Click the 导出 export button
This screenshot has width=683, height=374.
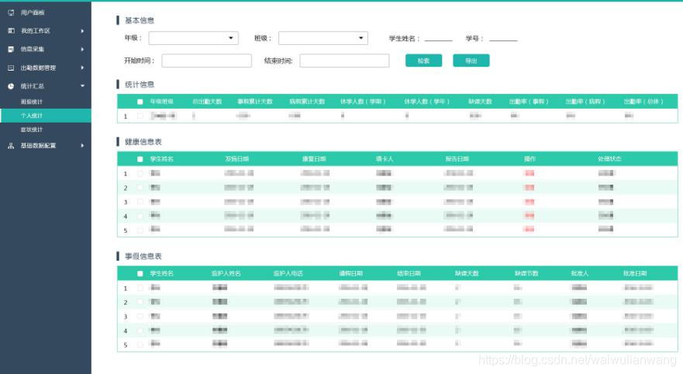pos(471,61)
